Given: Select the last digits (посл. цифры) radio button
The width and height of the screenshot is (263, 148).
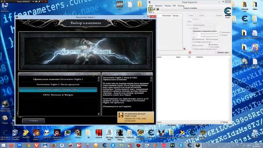Looking at the screenshot, I should 210,47.
